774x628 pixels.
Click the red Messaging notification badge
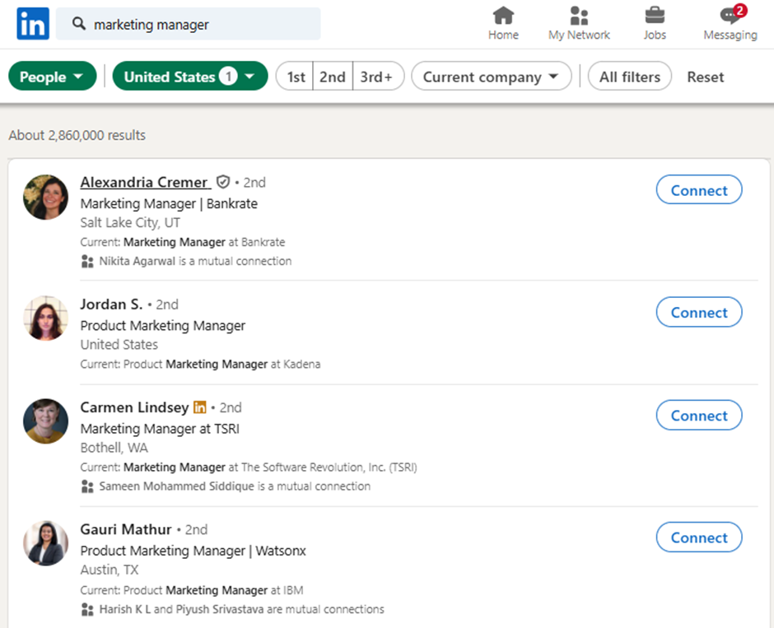pyautogui.click(x=739, y=10)
